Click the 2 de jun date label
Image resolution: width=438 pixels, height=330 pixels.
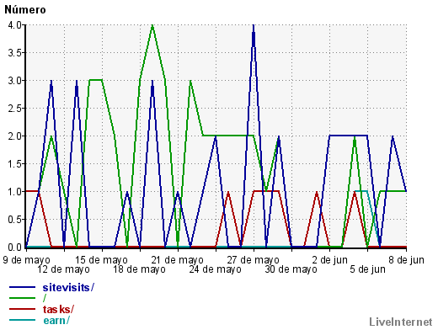tap(330, 260)
